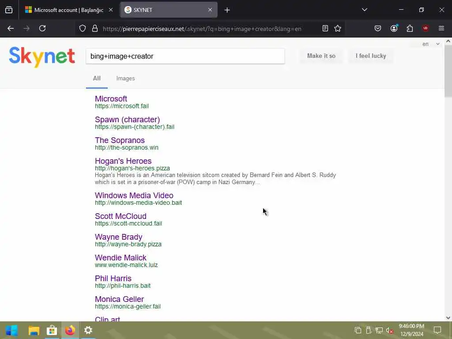Click the padlock site security icon
This screenshot has height=339, width=452.
pos(95,28)
